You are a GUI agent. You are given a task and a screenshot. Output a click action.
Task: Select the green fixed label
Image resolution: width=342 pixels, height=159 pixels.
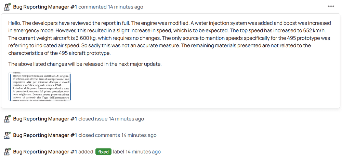tap(103, 152)
